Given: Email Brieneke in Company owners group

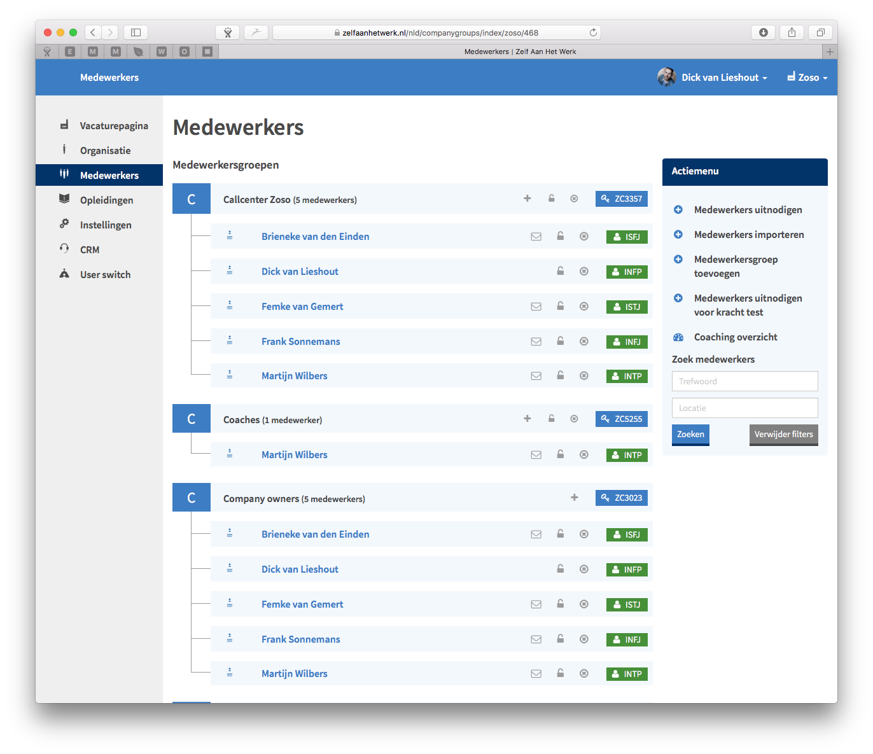Looking at the screenshot, I should click(536, 534).
